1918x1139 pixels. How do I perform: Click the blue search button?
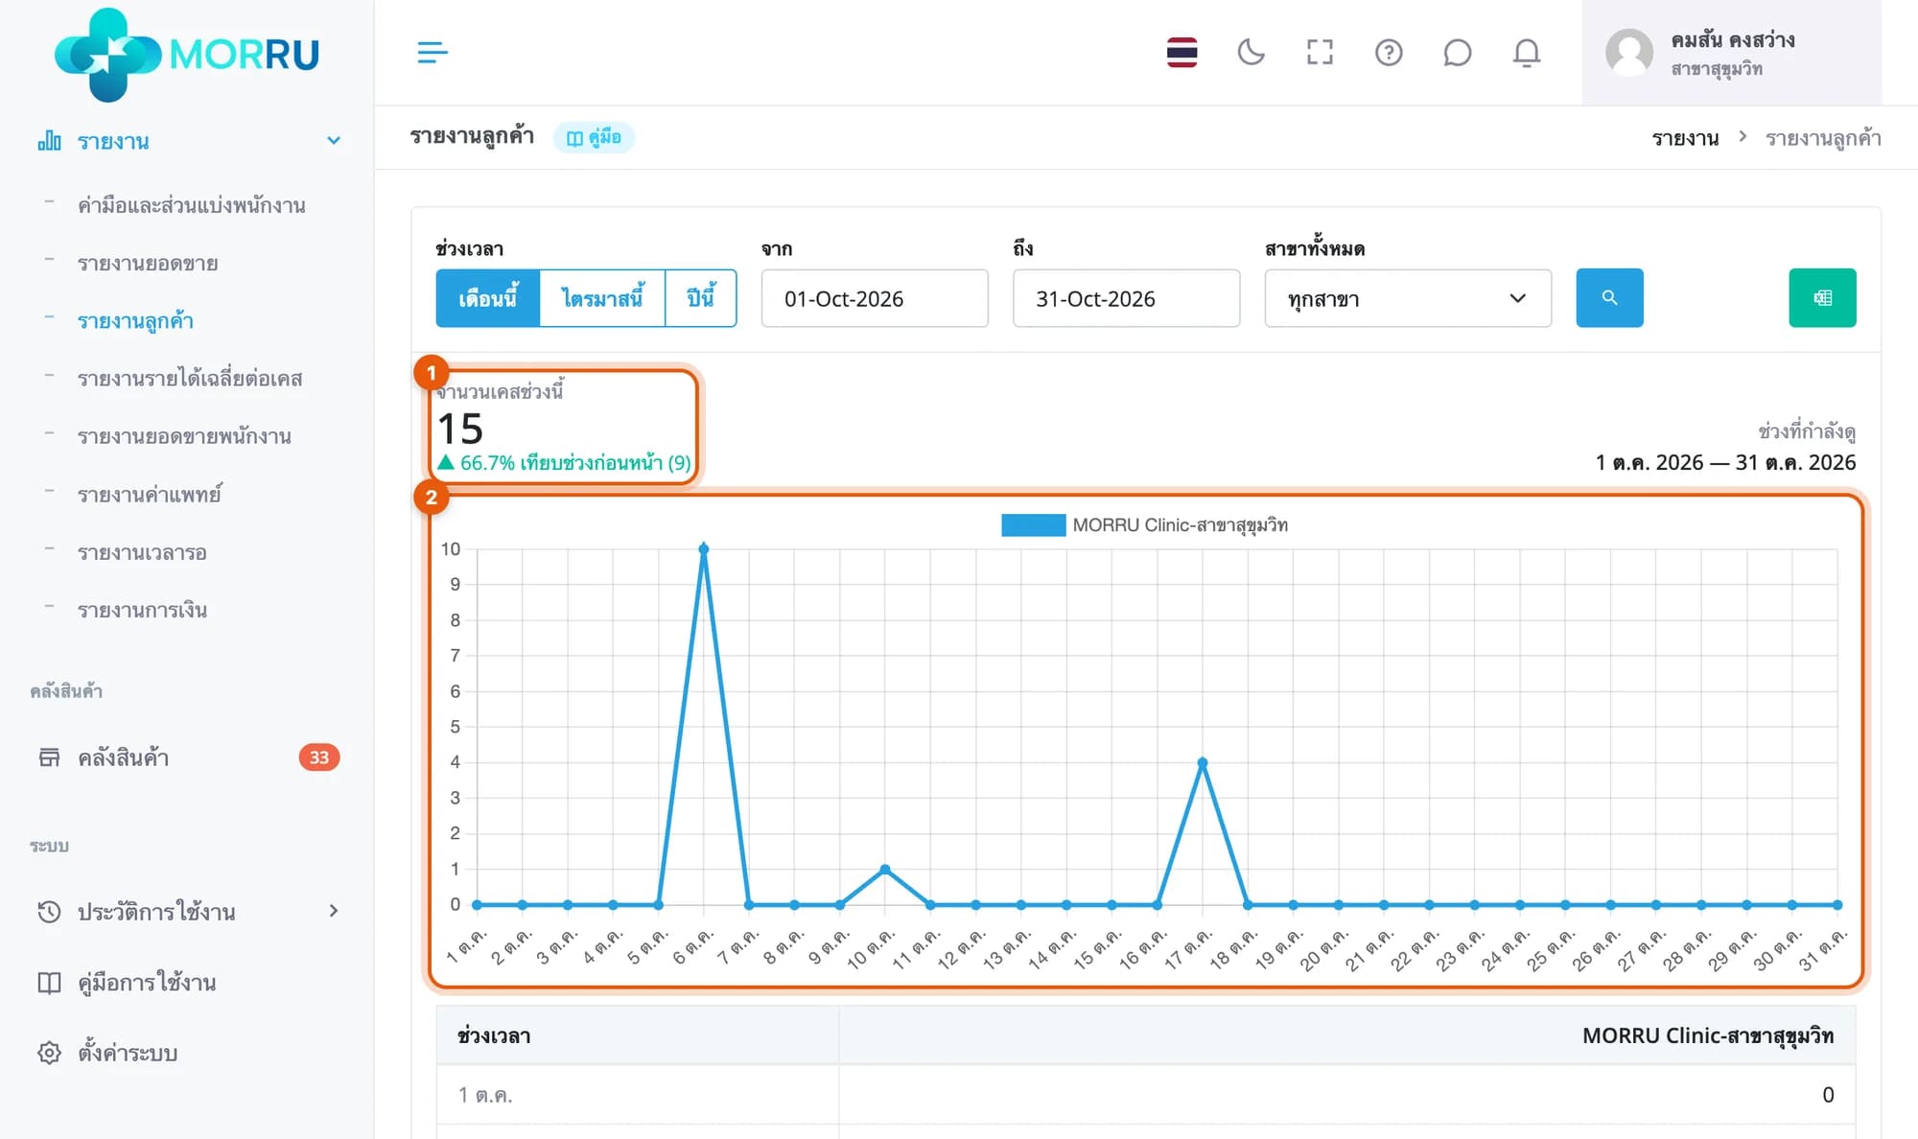coord(1609,298)
